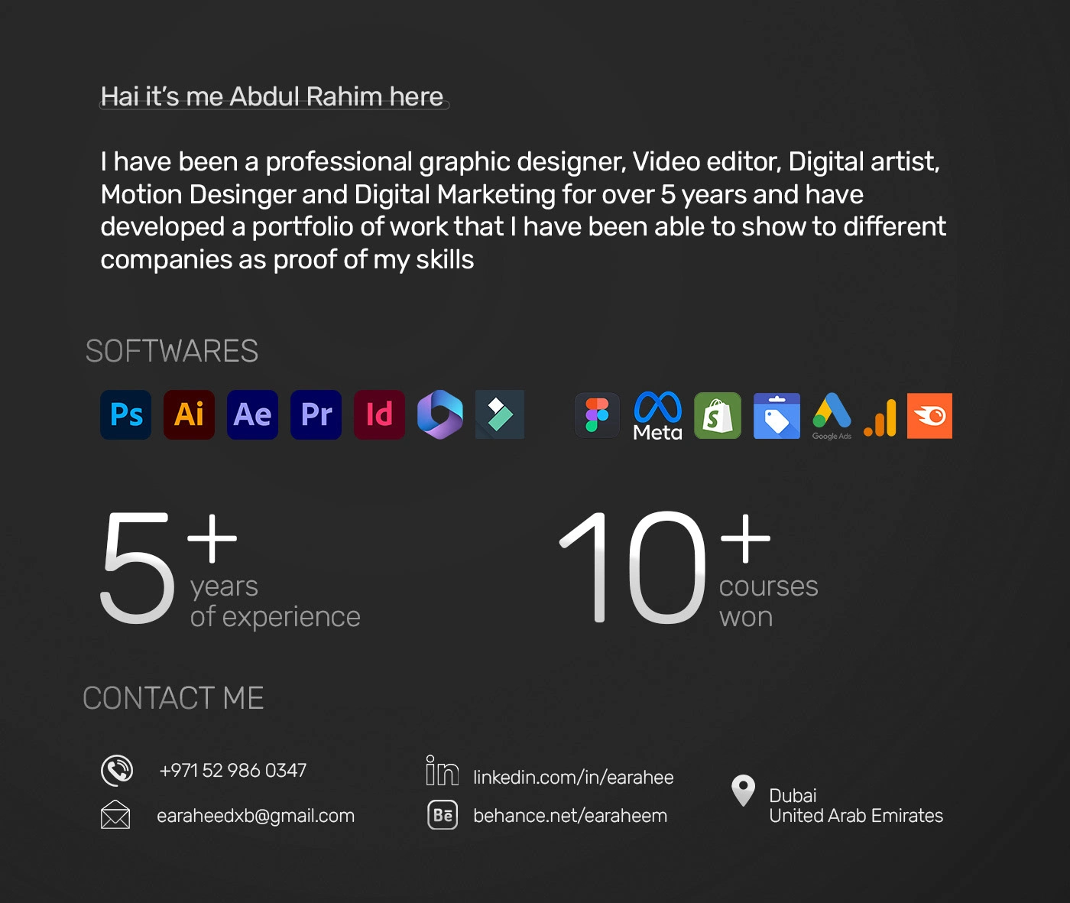Click the Filmora teal diamond icon

(x=500, y=414)
